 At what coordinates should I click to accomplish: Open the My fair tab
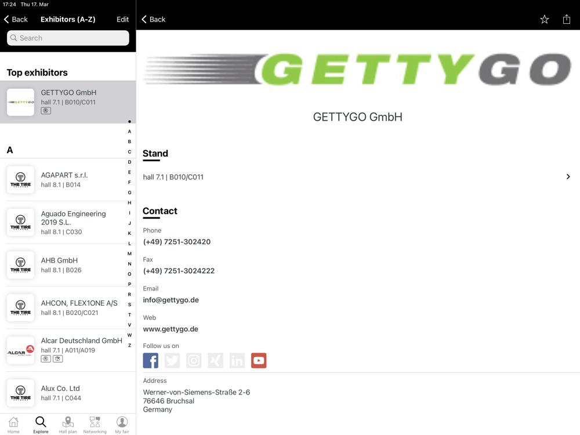pyautogui.click(x=122, y=425)
